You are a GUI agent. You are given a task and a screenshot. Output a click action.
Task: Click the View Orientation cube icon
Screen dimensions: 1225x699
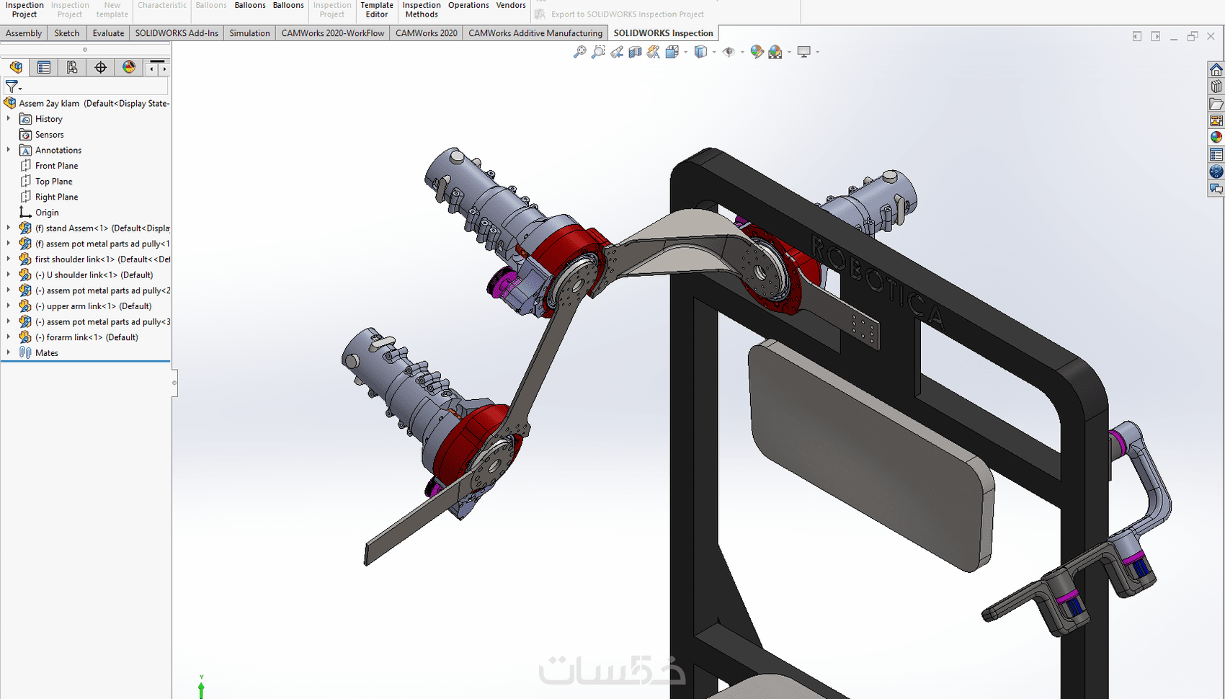(x=672, y=52)
